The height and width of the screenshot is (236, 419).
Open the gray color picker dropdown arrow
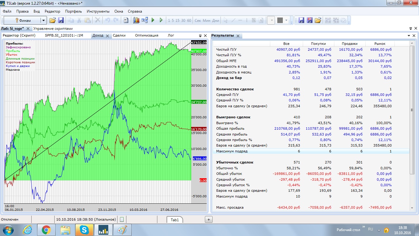pos(286,21)
